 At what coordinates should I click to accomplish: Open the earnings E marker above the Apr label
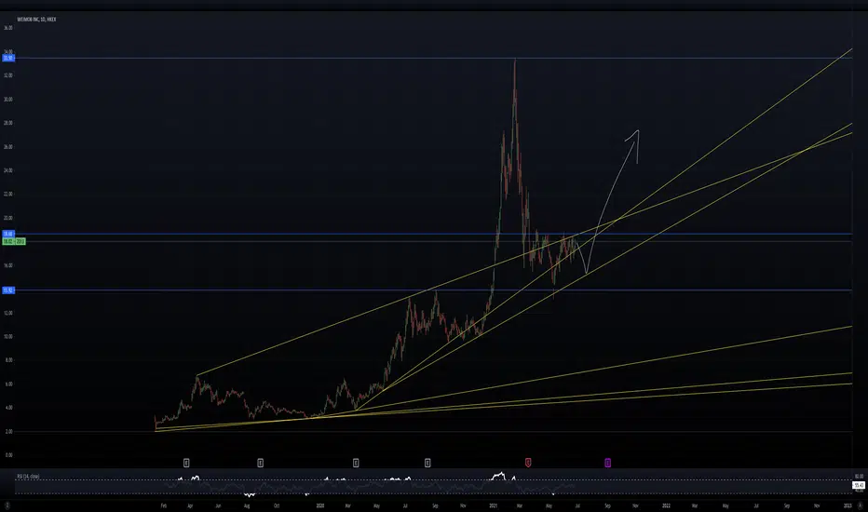186,462
